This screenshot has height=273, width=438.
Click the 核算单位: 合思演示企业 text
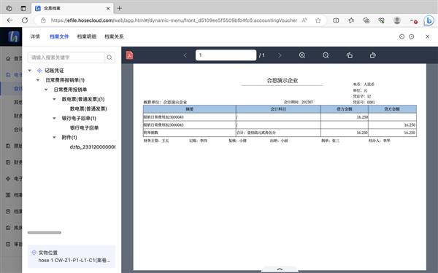coord(165,102)
